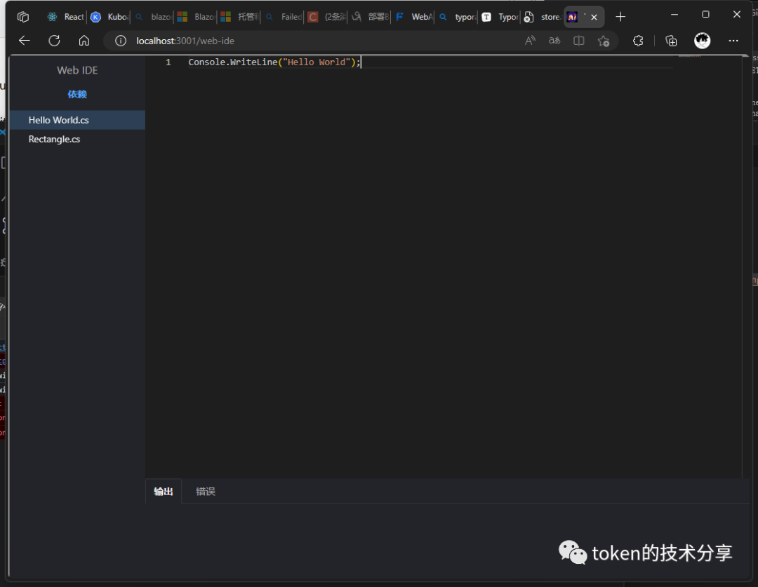Refresh the web-ide page
Image resolution: width=758 pixels, height=587 pixels.
click(x=54, y=41)
